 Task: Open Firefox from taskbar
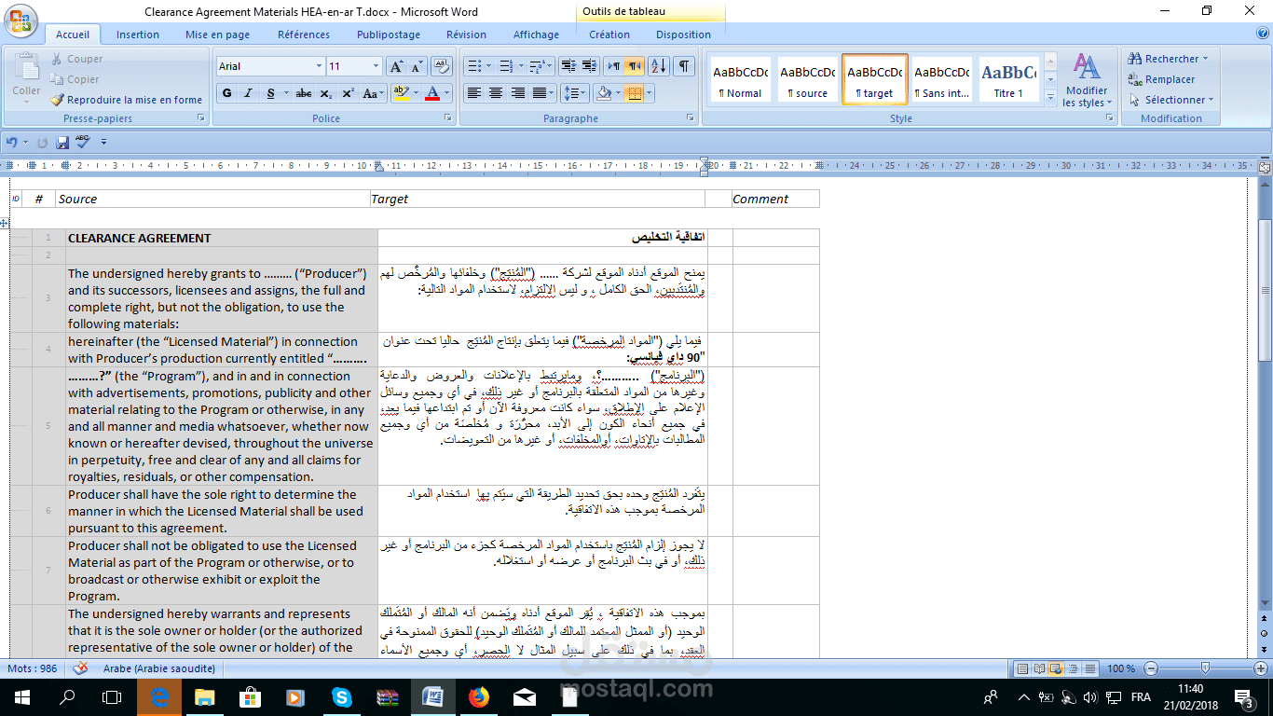point(479,697)
